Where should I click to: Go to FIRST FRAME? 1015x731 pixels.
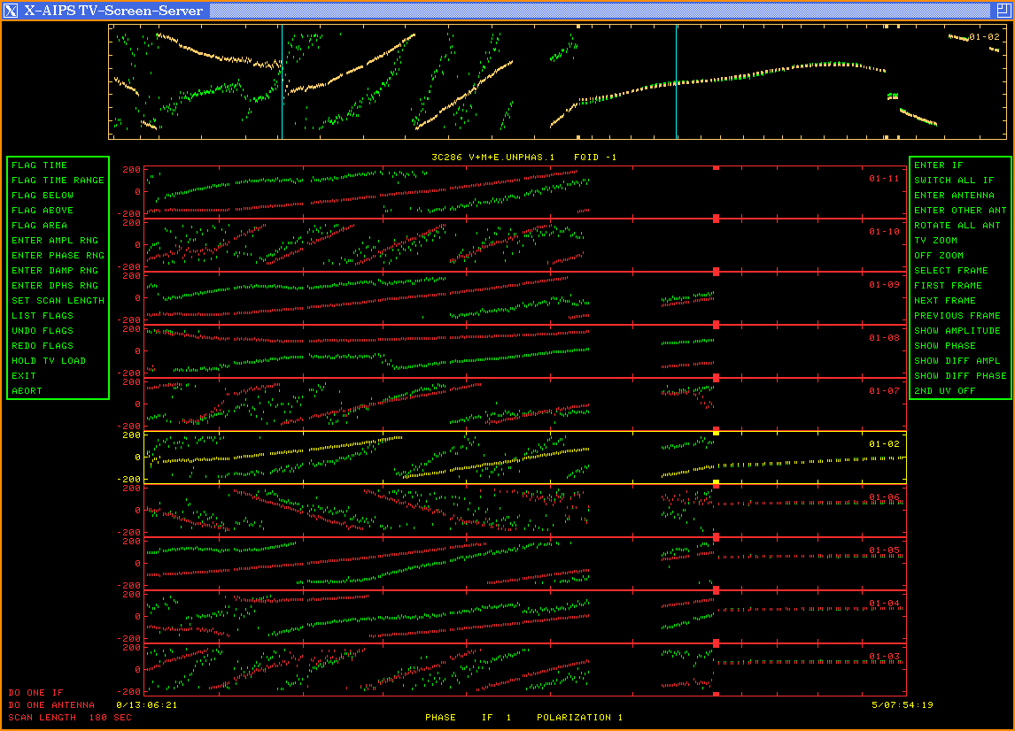pos(948,285)
